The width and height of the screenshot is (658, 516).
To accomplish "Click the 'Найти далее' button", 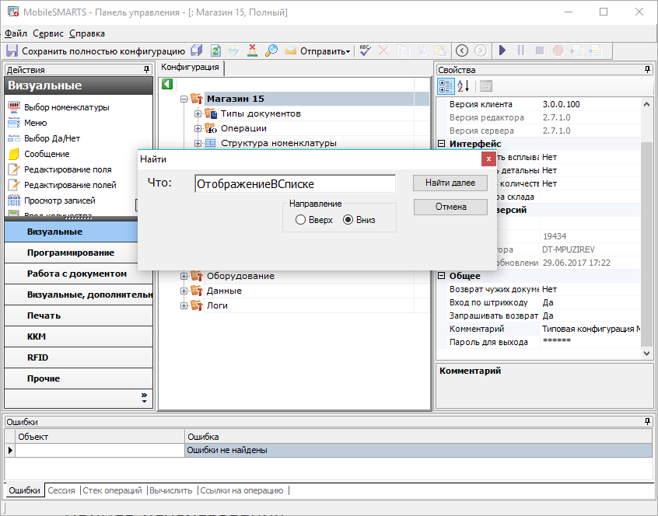I will tap(450, 183).
